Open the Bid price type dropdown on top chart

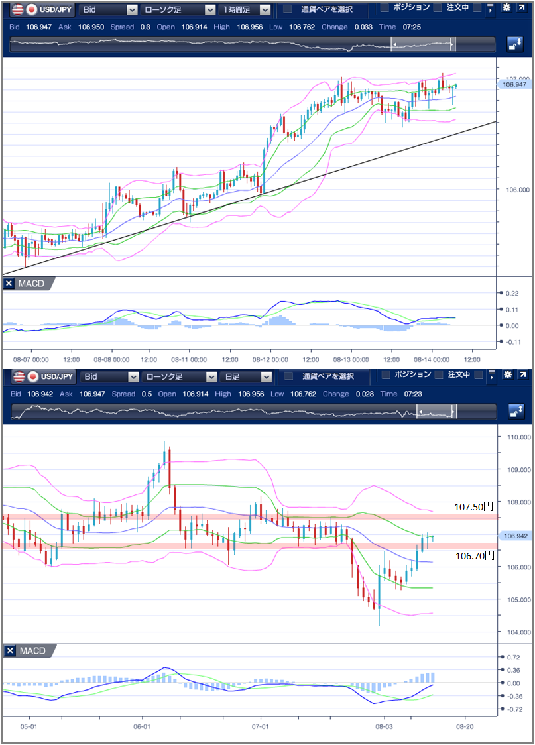click(x=108, y=9)
